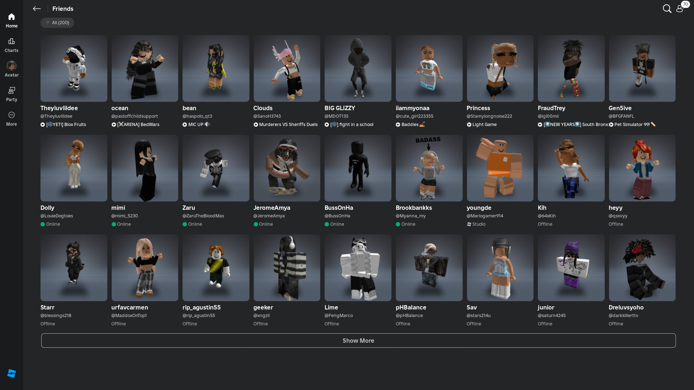Open the Charts sidebar icon

point(12,45)
